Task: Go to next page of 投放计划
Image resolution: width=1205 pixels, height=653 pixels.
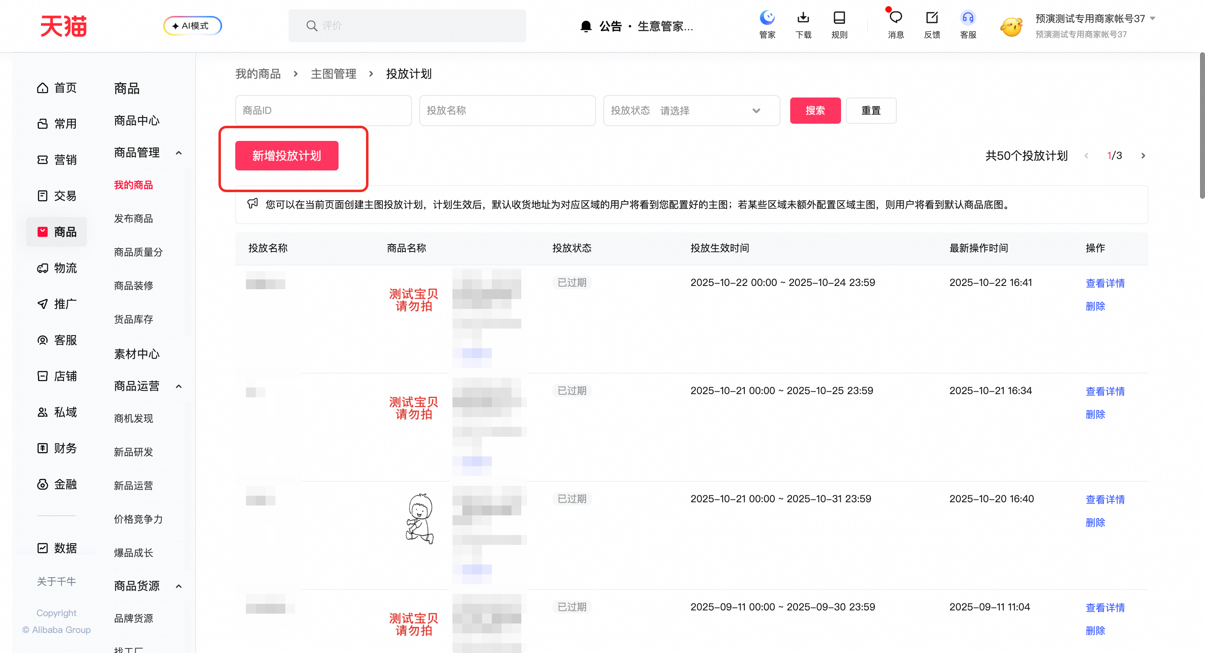Action: [x=1143, y=156]
